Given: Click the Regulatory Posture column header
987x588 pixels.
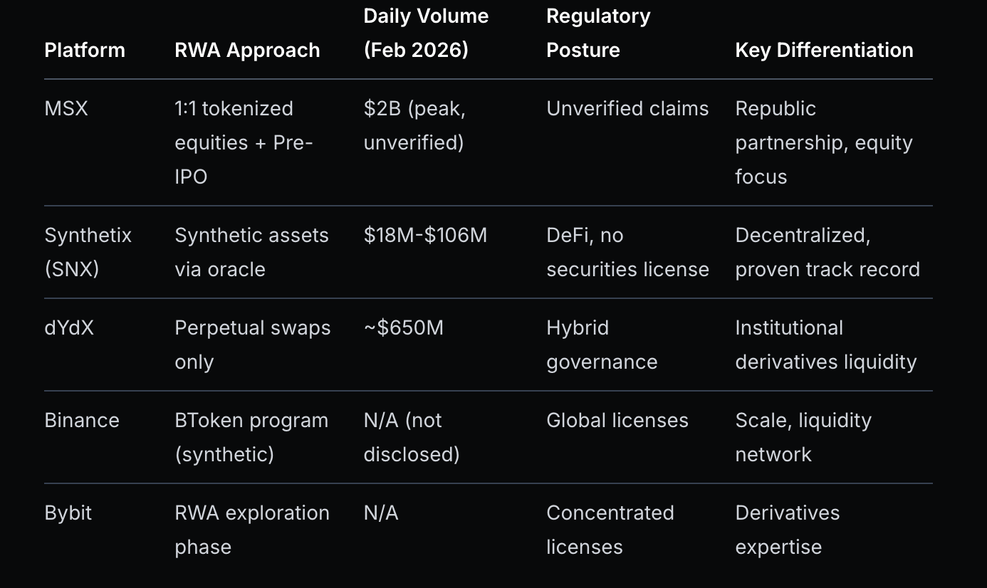Looking at the screenshot, I should [x=598, y=33].
